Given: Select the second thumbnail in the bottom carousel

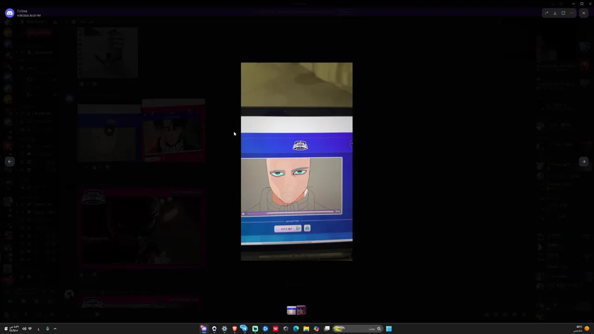Looking at the screenshot, I should point(302,310).
